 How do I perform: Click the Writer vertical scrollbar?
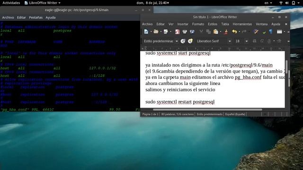point(286,67)
